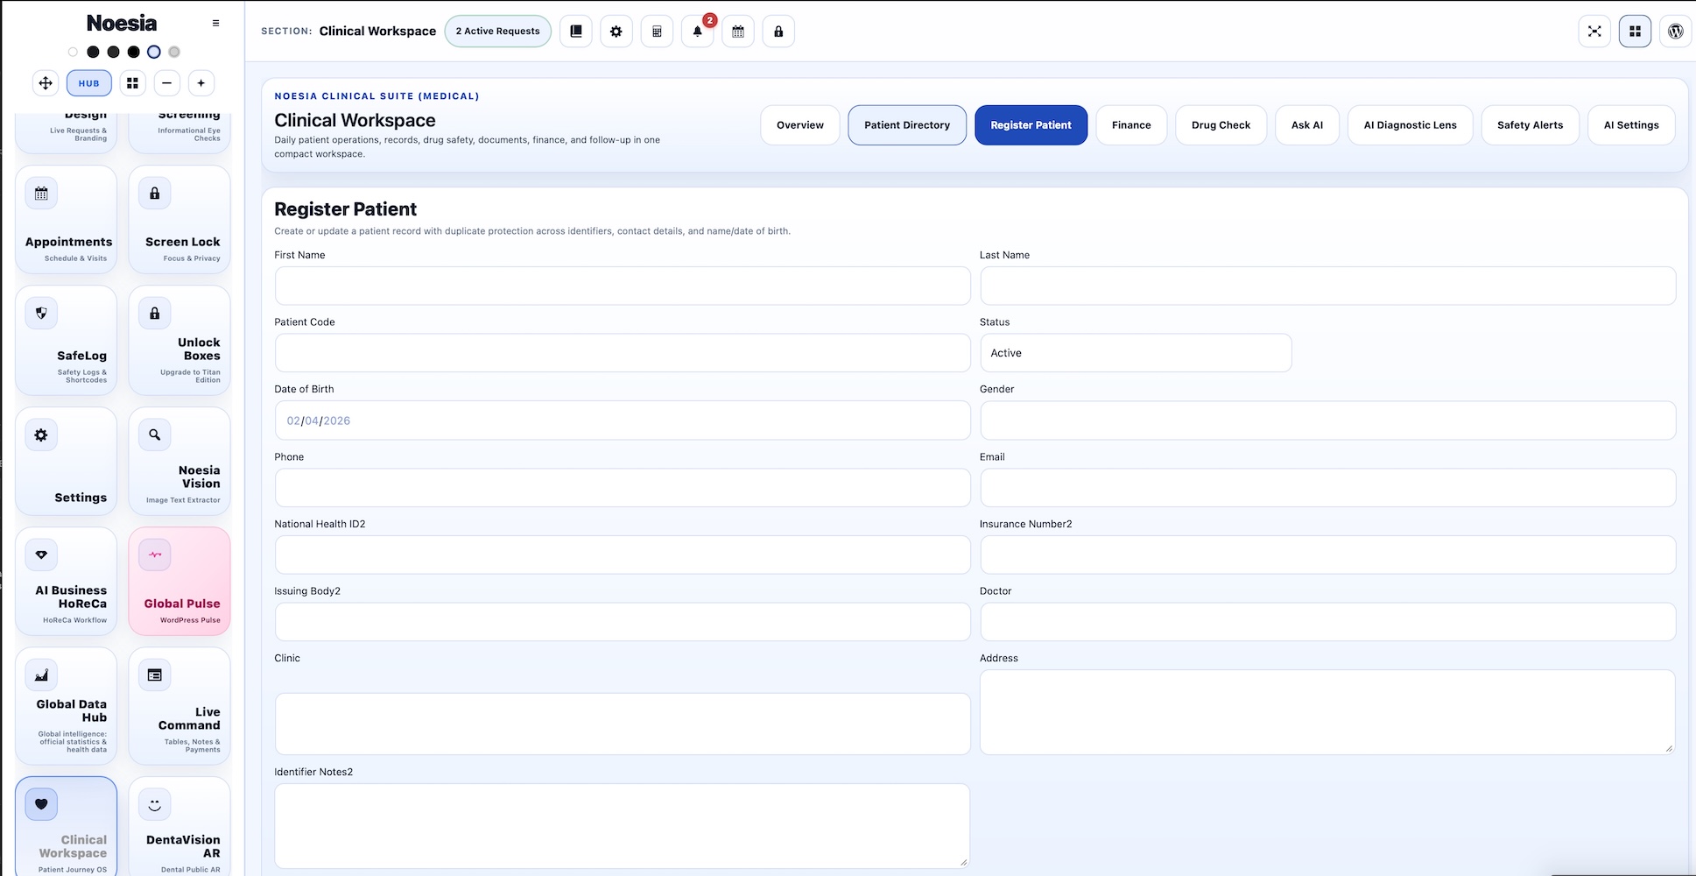The width and height of the screenshot is (1696, 876).
Task: Click the grid layout icon at top right
Action: coord(1635,32)
